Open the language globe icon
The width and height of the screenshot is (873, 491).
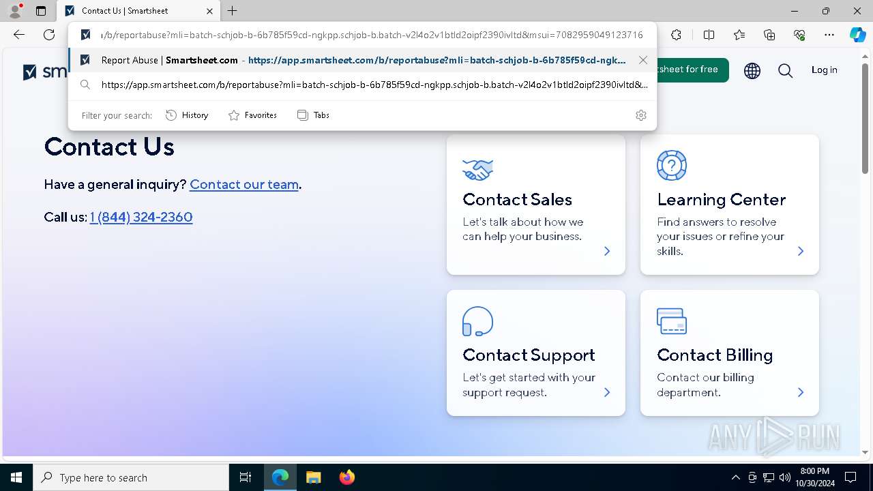click(752, 70)
